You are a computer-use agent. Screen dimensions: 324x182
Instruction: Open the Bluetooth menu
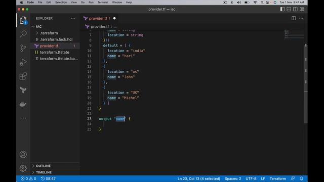232,2
